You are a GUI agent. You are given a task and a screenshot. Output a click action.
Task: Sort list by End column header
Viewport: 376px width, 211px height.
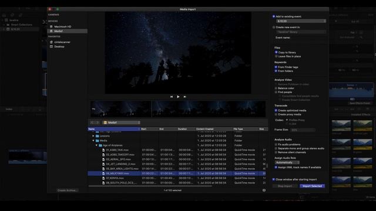pyautogui.click(x=168, y=129)
